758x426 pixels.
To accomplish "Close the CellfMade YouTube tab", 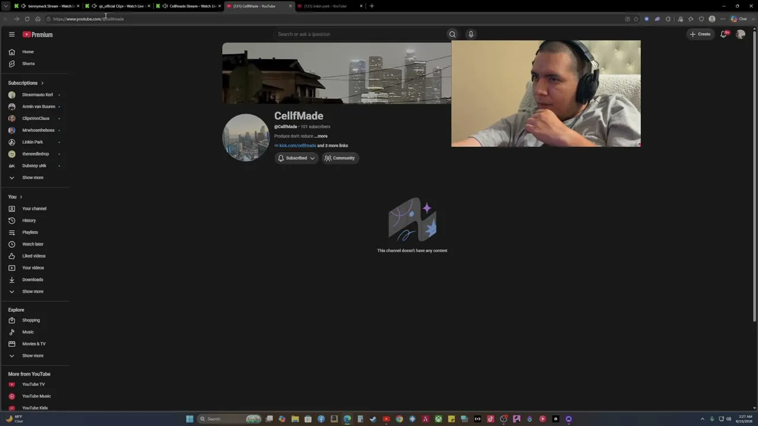I will pyautogui.click(x=290, y=6).
